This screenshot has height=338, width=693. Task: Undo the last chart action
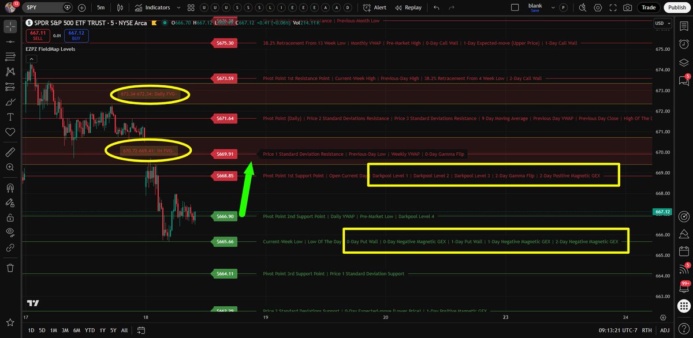[x=436, y=7]
